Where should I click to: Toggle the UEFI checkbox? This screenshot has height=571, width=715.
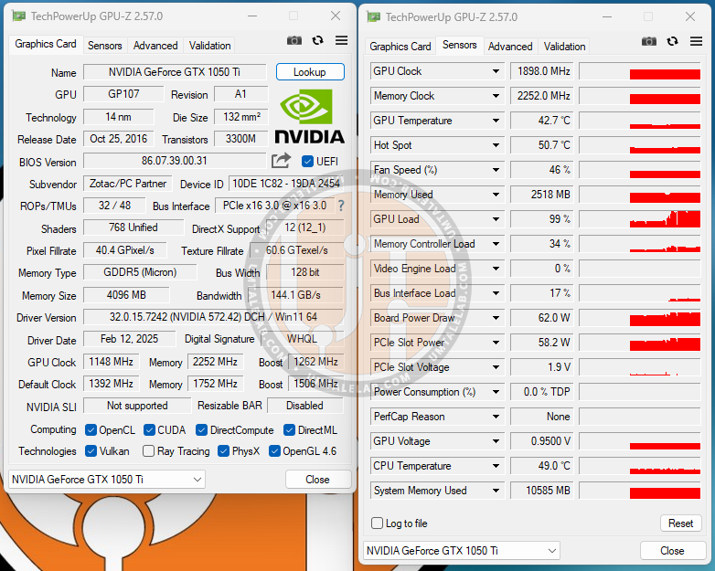(307, 162)
